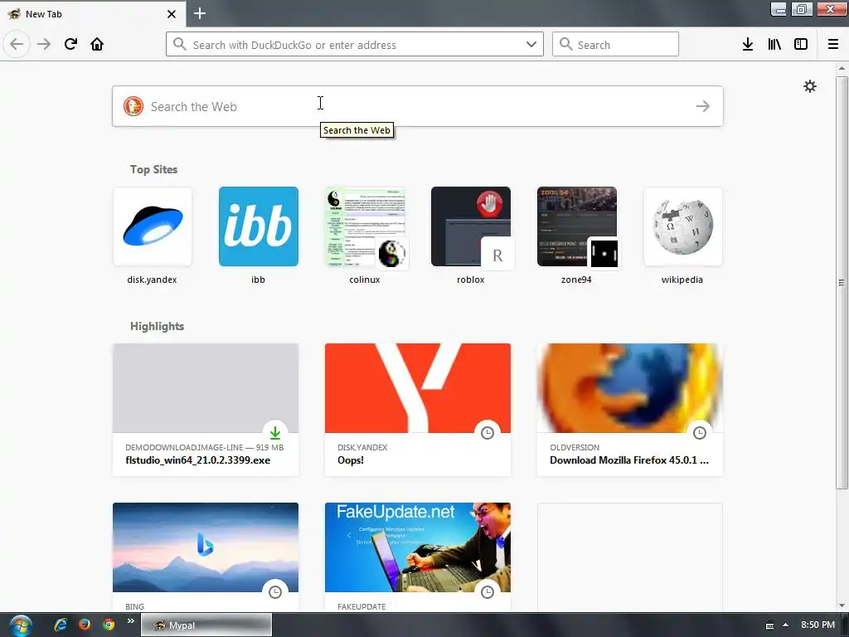849x637 pixels.
Task: Reload the current page
Action: [70, 44]
